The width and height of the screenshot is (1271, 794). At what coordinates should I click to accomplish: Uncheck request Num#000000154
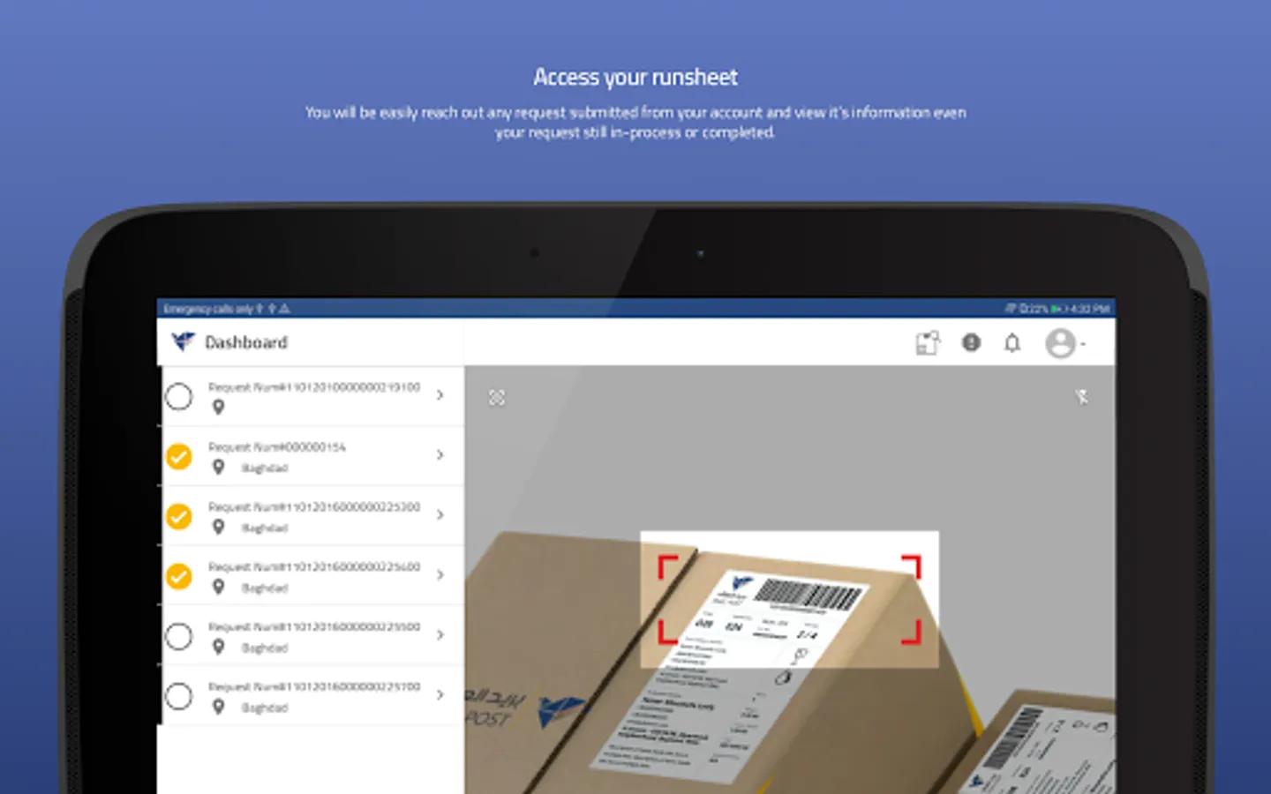(179, 456)
